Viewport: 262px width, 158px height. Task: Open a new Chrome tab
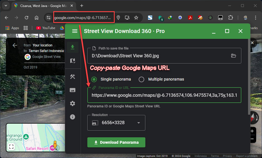coord(81,6)
